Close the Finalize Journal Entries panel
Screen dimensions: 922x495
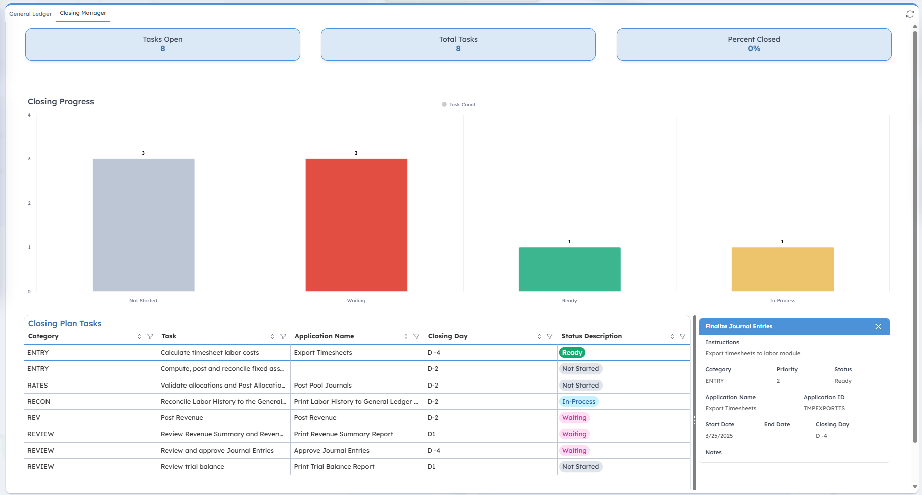pos(879,327)
